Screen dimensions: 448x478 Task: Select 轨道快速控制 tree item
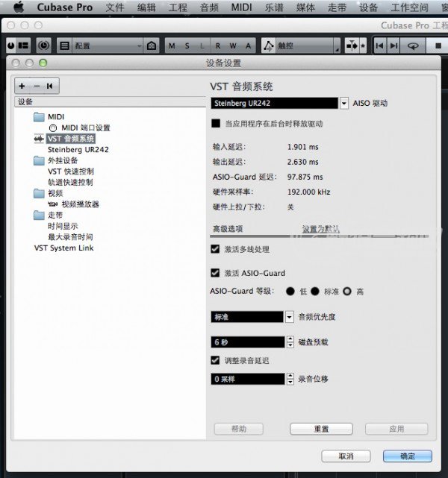tap(70, 183)
